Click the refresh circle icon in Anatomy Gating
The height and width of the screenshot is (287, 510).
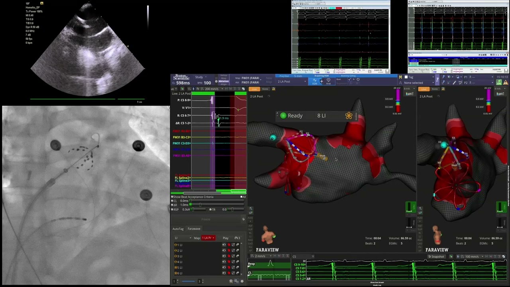[x=358, y=79]
